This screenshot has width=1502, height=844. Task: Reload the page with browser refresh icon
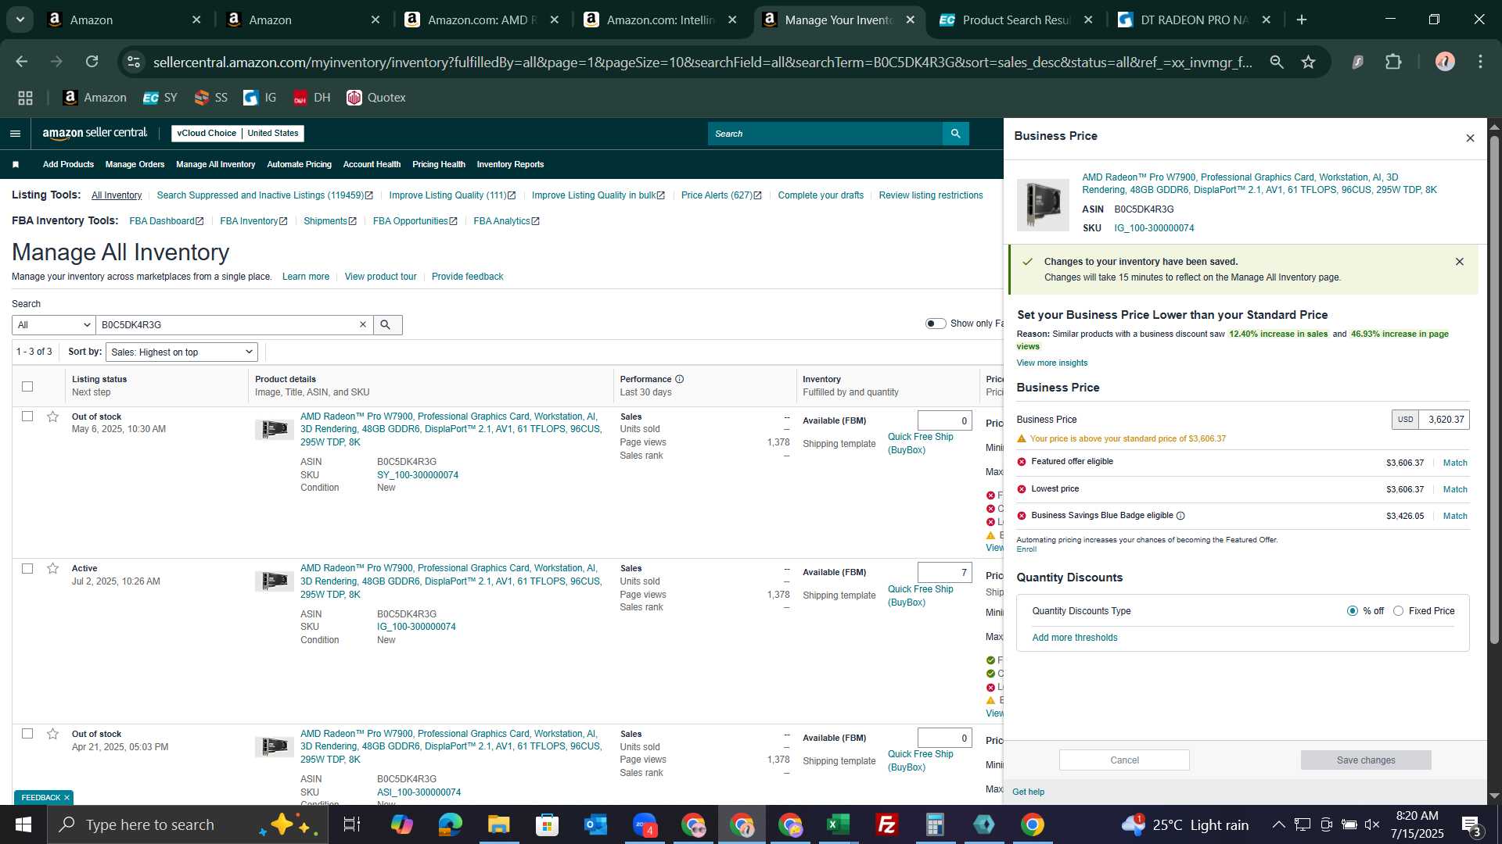click(92, 62)
